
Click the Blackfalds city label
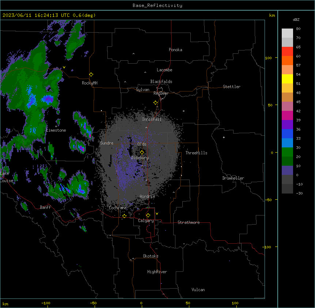point(161,82)
